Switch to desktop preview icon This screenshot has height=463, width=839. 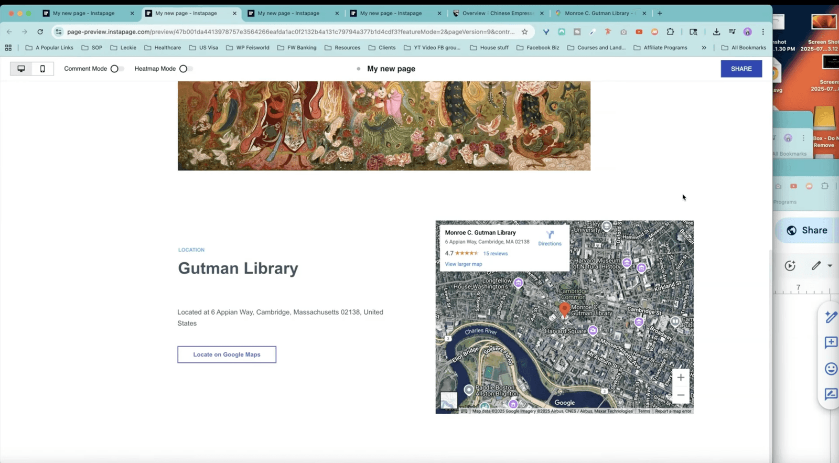tap(21, 69)
